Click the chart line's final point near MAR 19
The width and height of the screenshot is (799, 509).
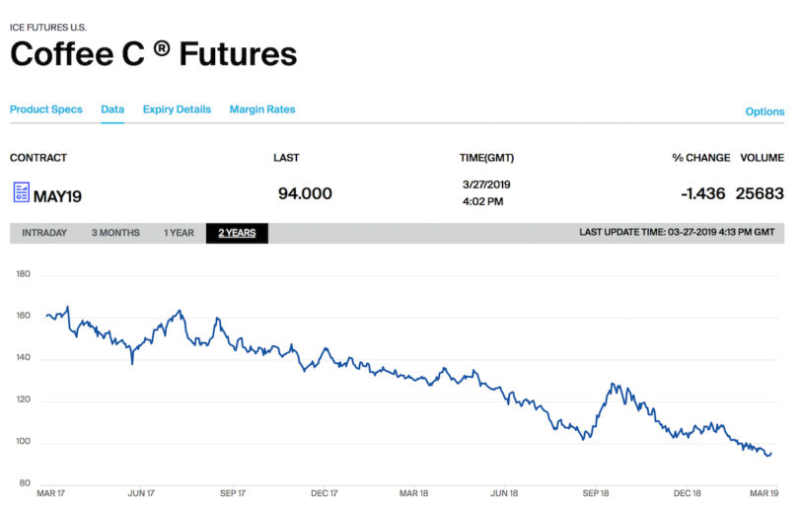point(771,453)
